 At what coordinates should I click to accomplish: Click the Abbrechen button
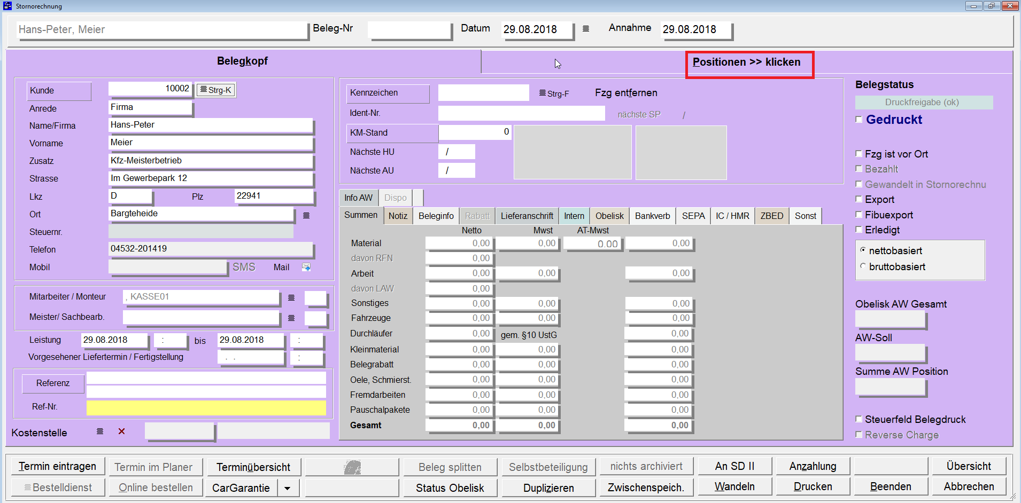pos(969,486)
